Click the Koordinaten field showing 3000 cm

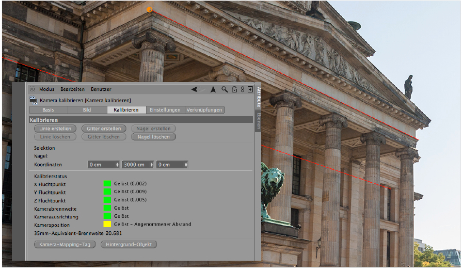138,165
